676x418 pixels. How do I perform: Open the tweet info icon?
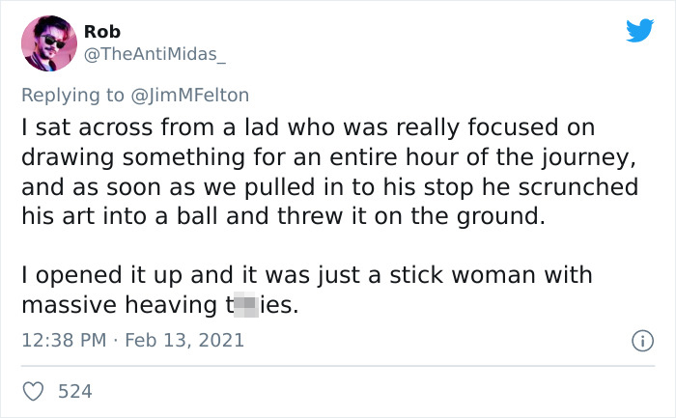click(x=639, y=341)
